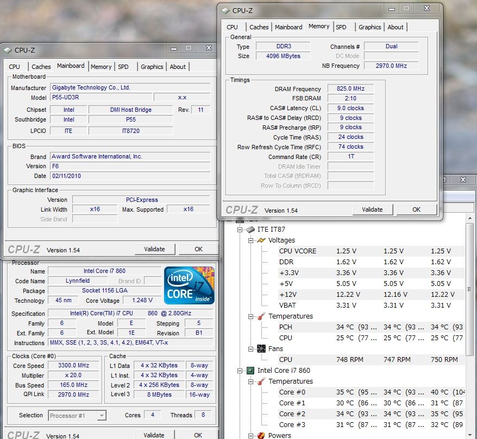
Task: Click the Voltages lightning bolt icon
Action: coord(261,240)
